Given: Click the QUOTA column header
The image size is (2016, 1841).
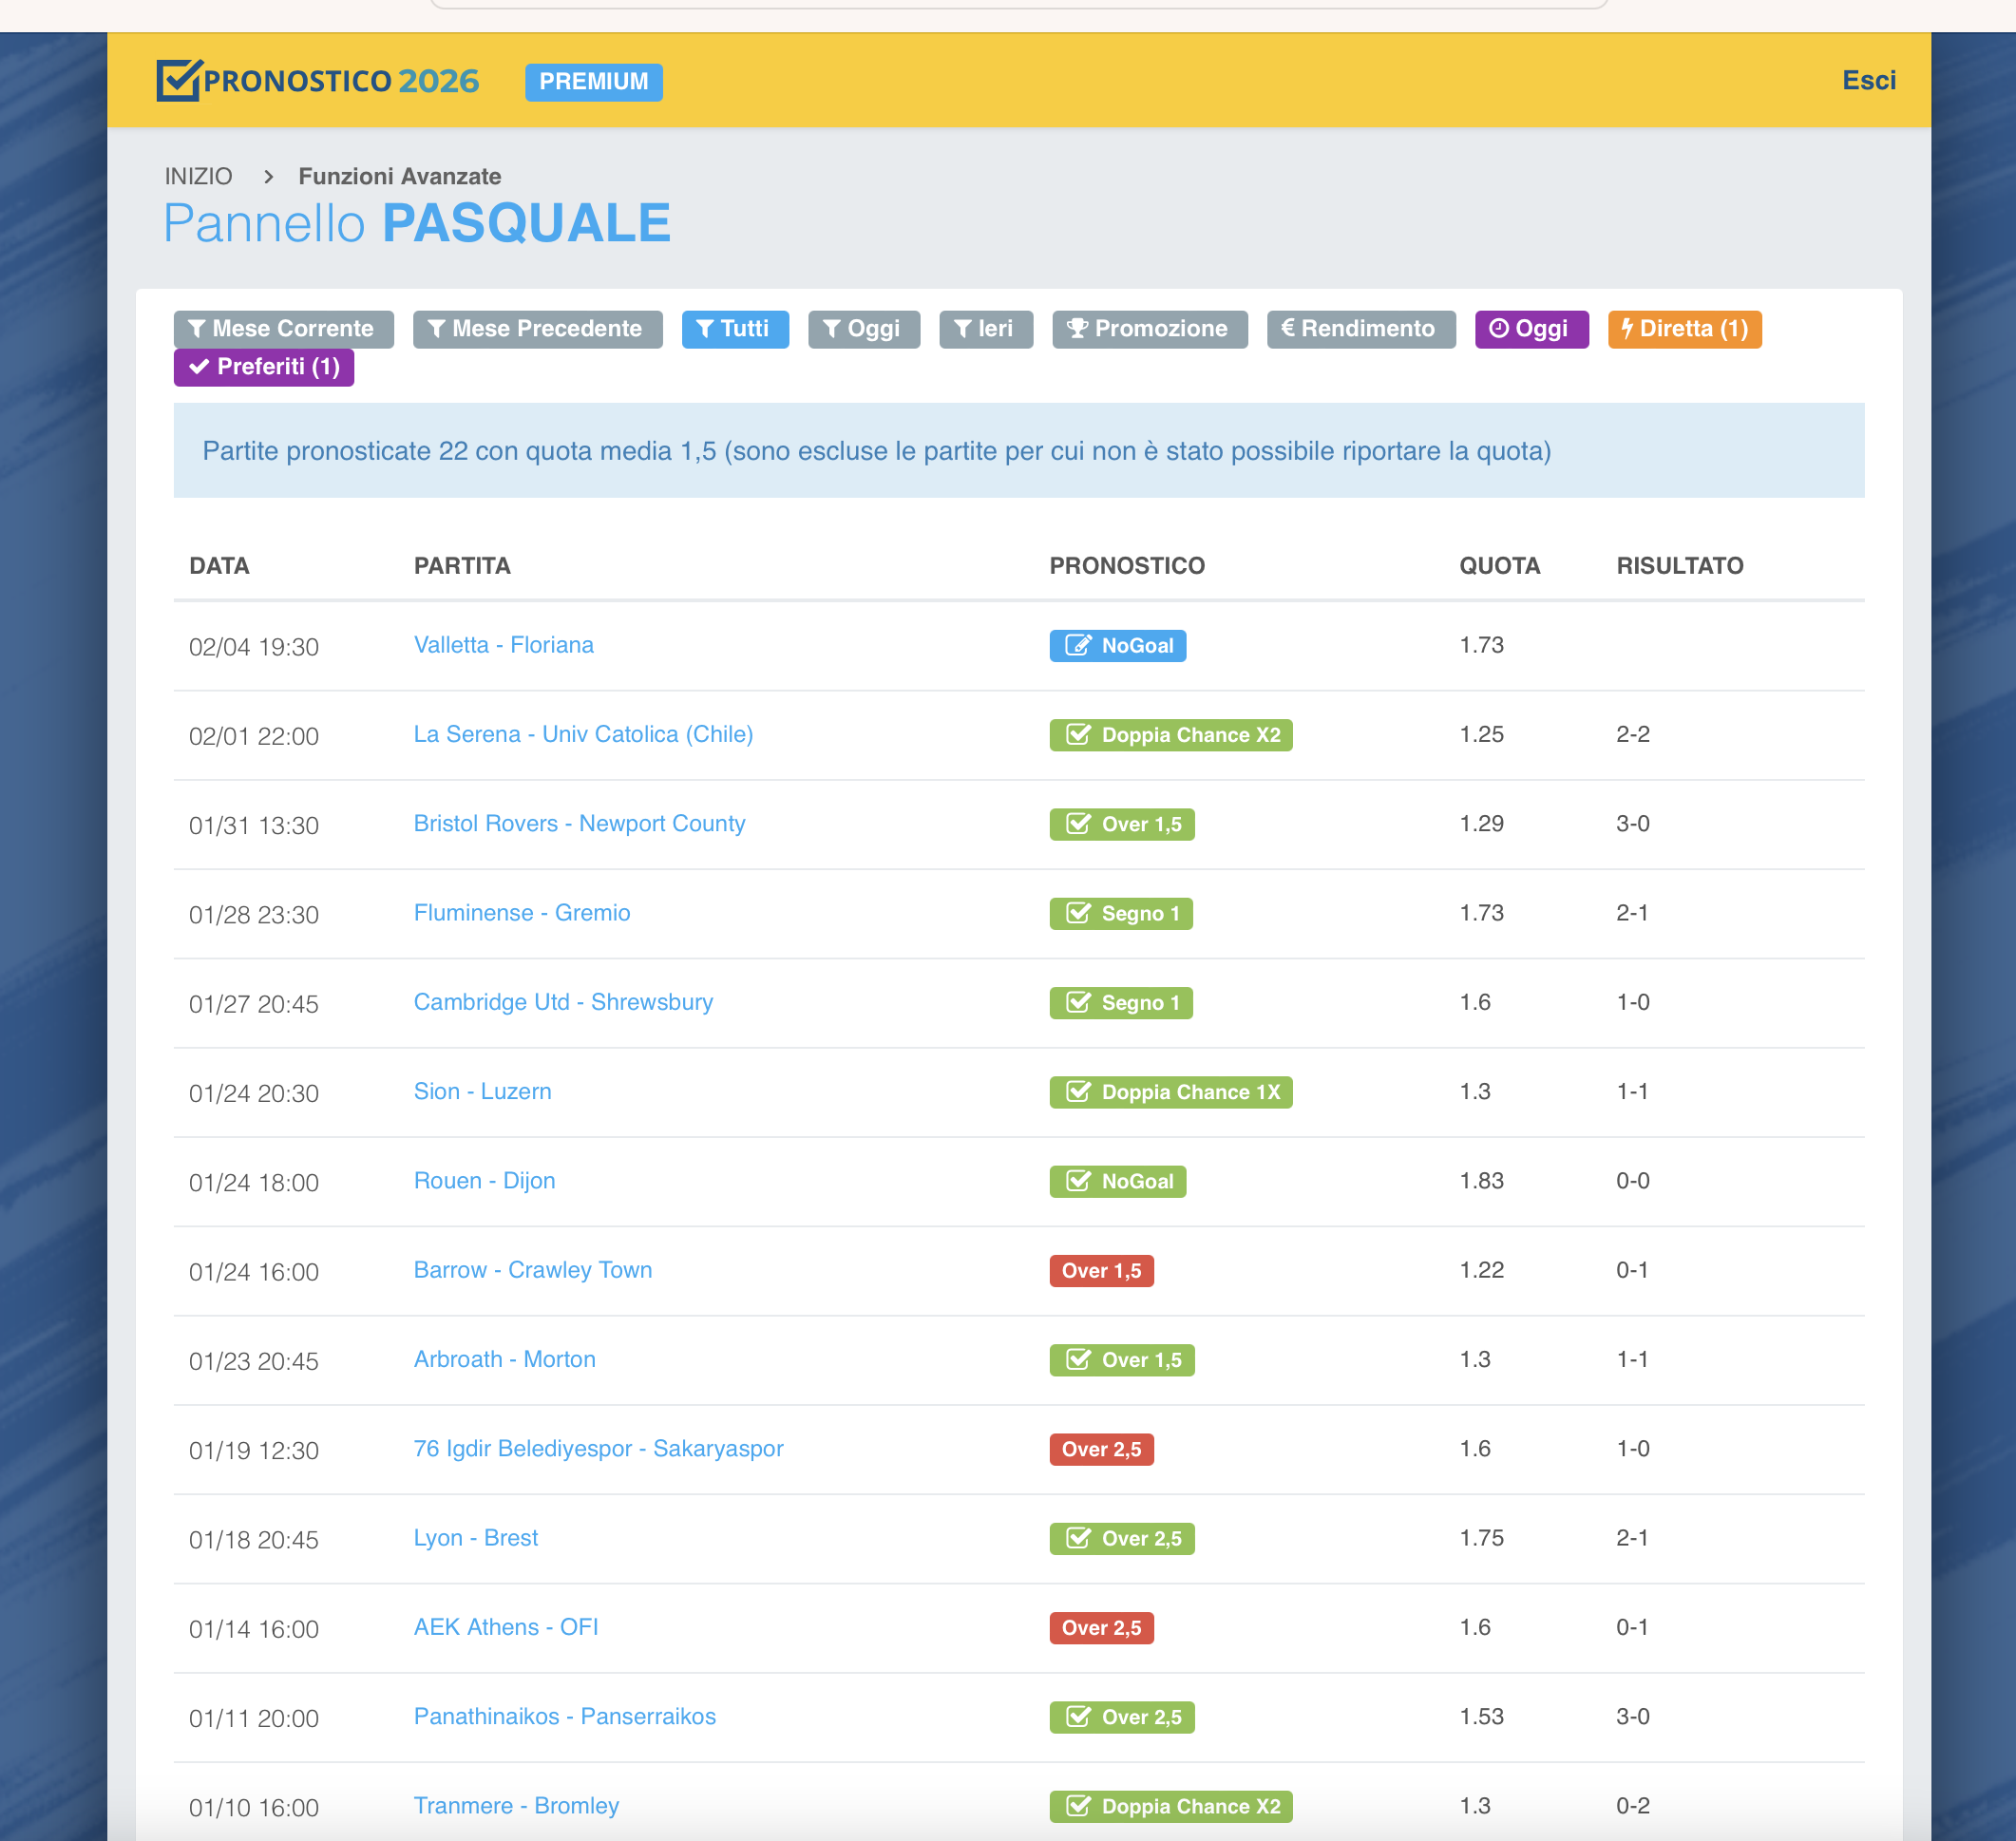Looking at the screenshot, I should pyautogui.click(x=1498, y=566).
